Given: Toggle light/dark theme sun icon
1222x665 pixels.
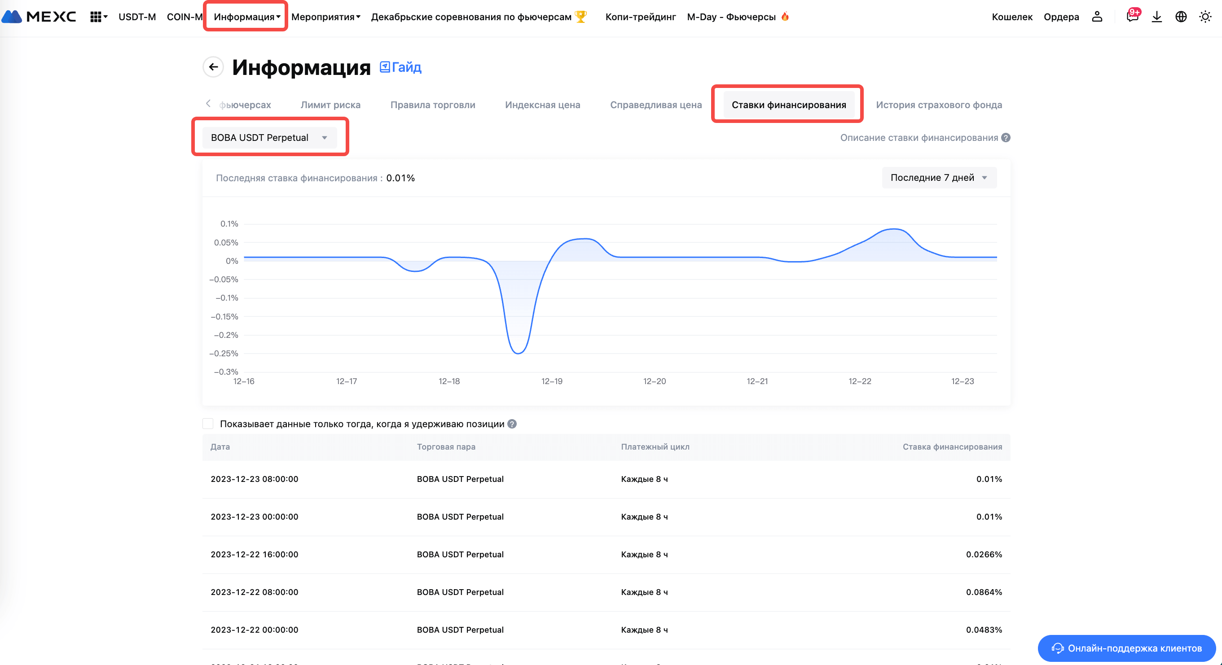Looking at the screenshot, I should [1205, 17].
